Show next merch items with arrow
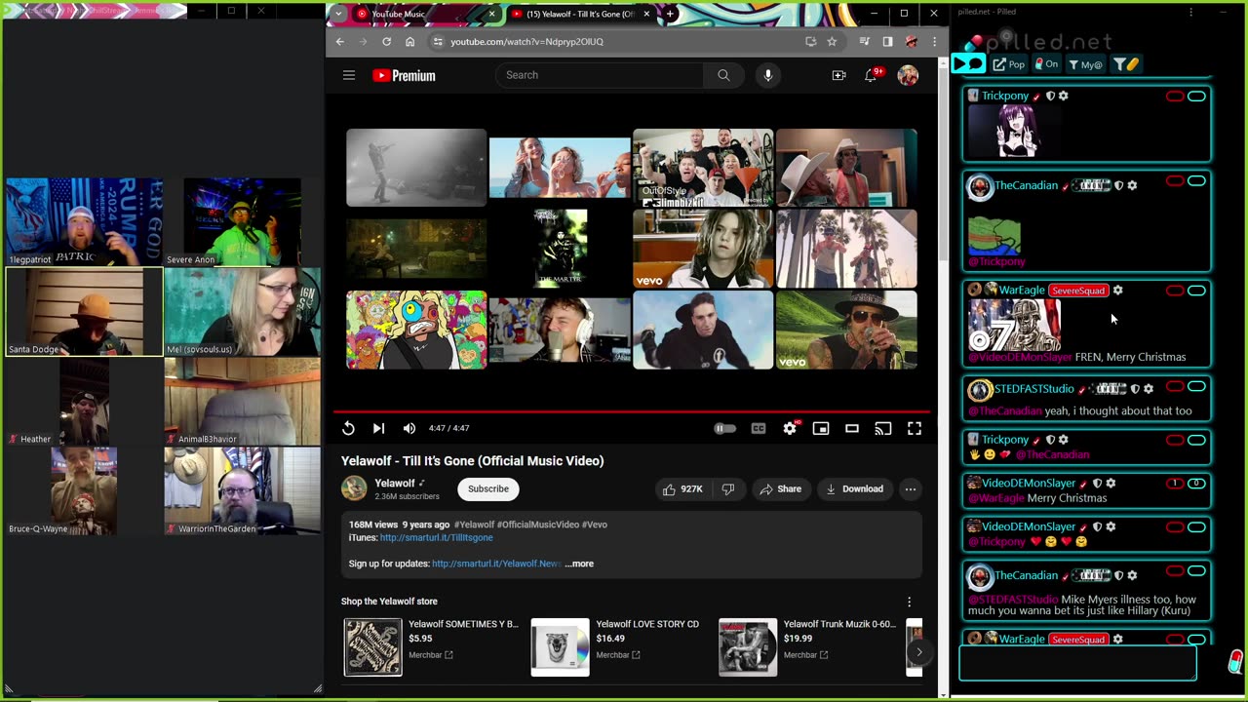 [917, 651]
